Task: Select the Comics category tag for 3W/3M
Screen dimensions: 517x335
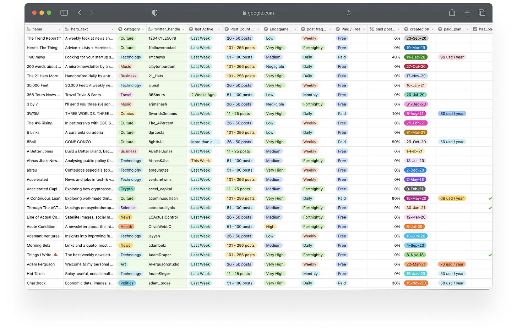Action: coord(127,114)
